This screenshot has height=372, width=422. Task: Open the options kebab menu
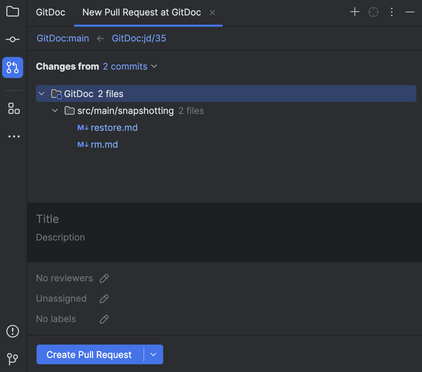coord(392,12)
